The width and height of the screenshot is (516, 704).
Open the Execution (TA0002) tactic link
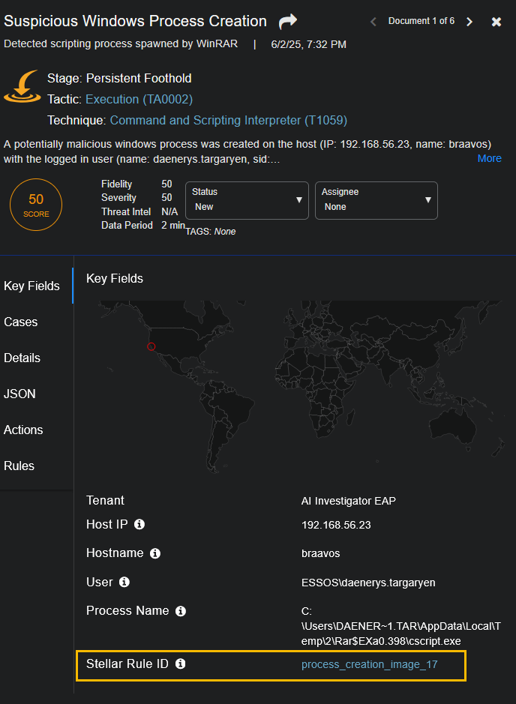pyautogui.click(x=139, y=99)
